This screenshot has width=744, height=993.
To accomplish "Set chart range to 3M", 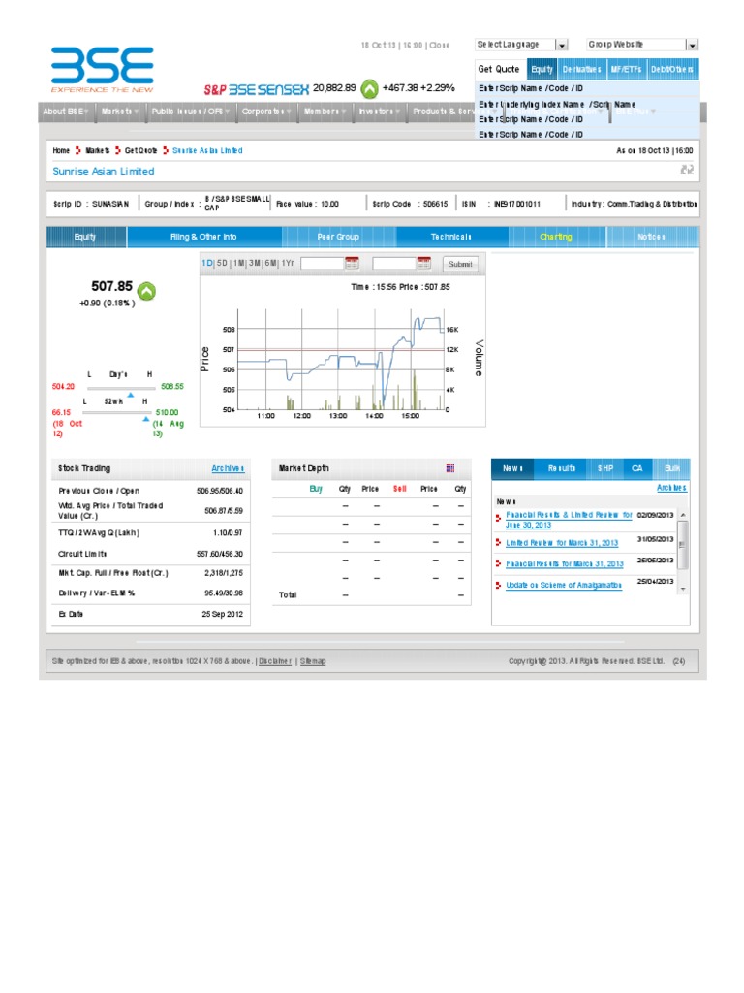I will point(255,263).
